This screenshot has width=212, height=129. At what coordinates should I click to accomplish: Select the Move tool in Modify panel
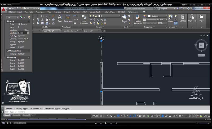tap(38, 16)
